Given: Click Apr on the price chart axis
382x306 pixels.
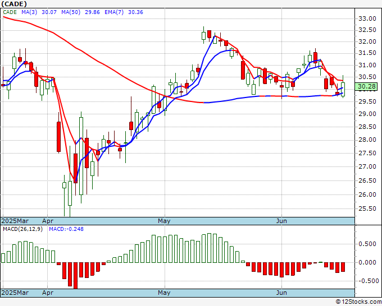Looking at the screenshot, I should pyautogui.click(x=48, y=221).
